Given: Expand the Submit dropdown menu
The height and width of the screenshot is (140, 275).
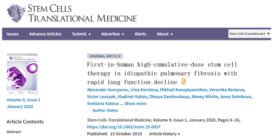Looking at the screenshot, I should pyautogui.click(x=82, y=34).
